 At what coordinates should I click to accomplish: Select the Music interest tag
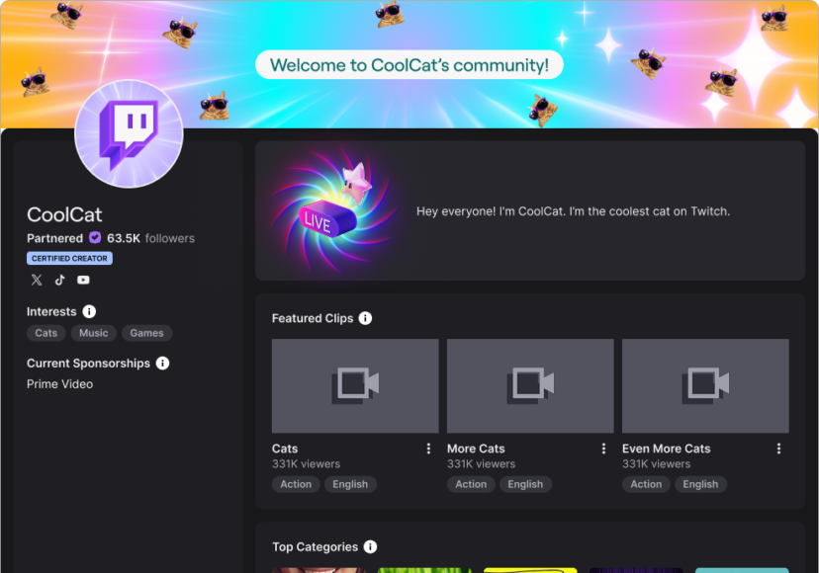(94, 333)
